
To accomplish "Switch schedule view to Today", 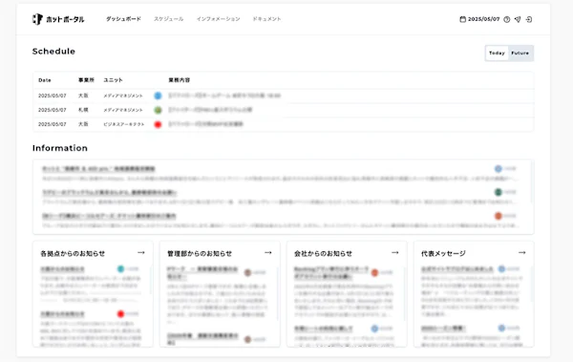I will [x=497, y=53].
